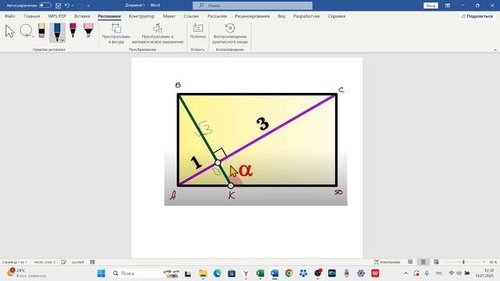
Task: Open the Review (Рецензирование) tab
Action: [252, 16]
